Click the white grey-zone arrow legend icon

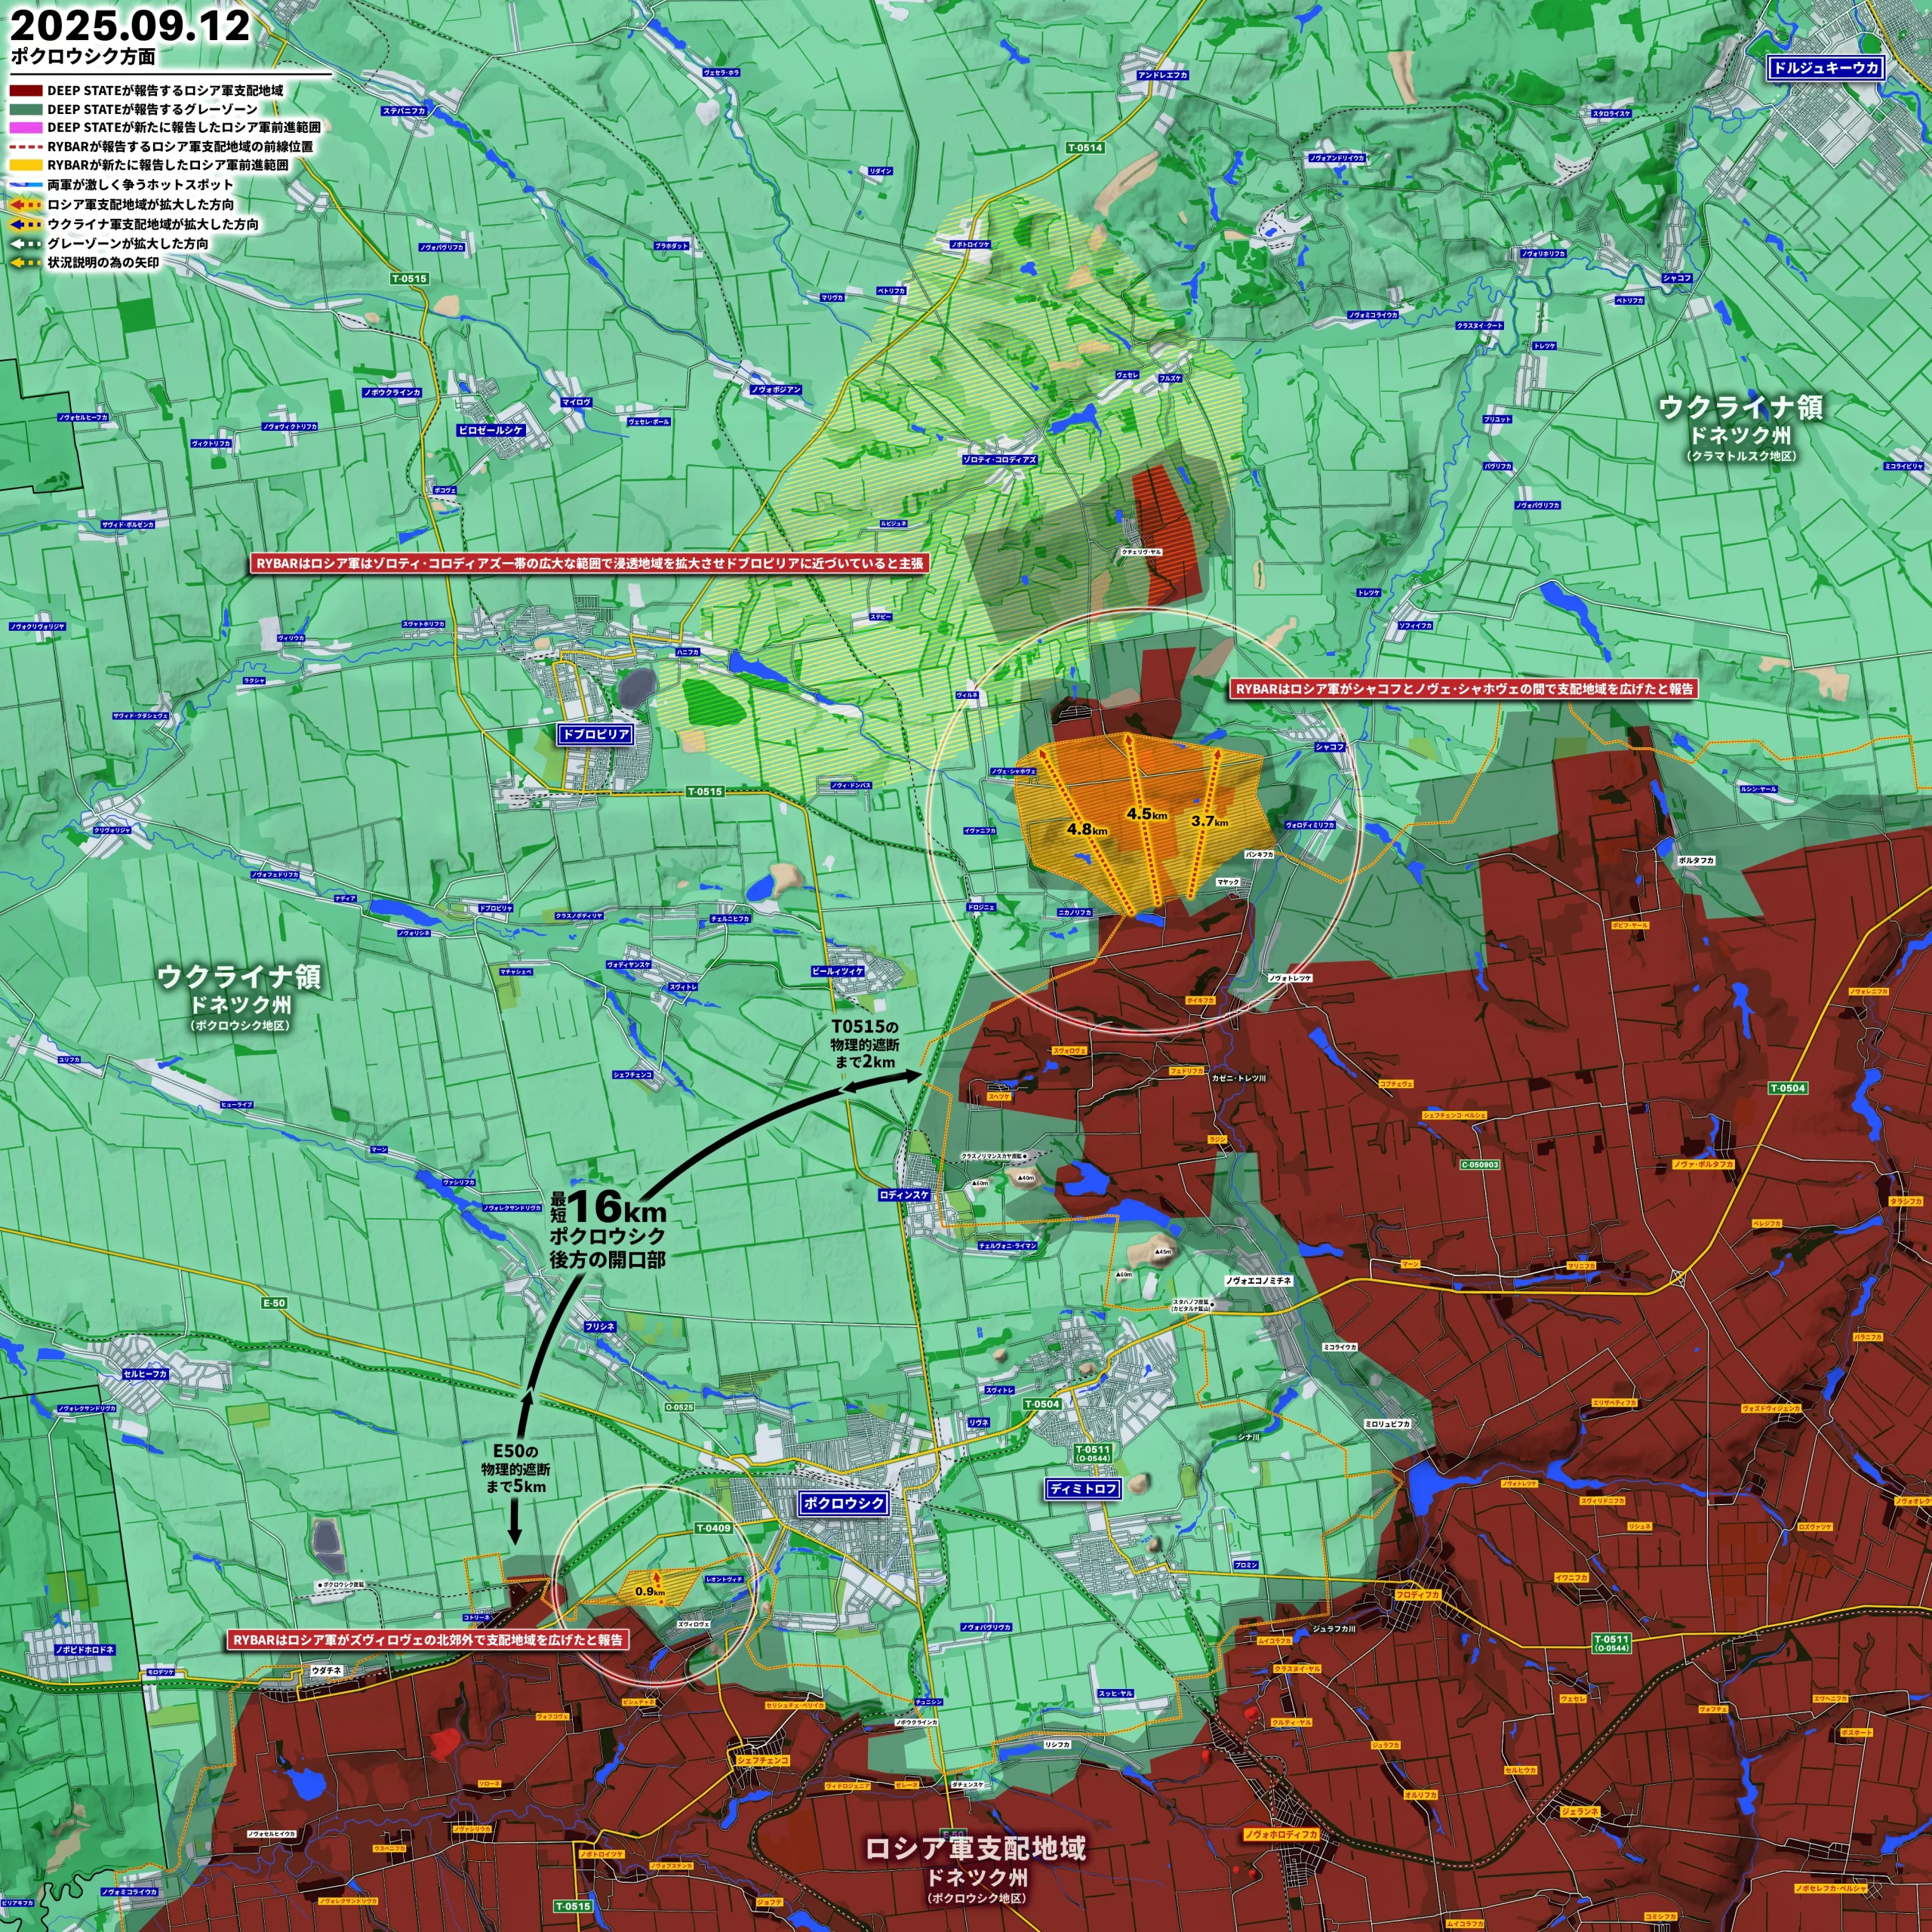[x=26, y=243]
